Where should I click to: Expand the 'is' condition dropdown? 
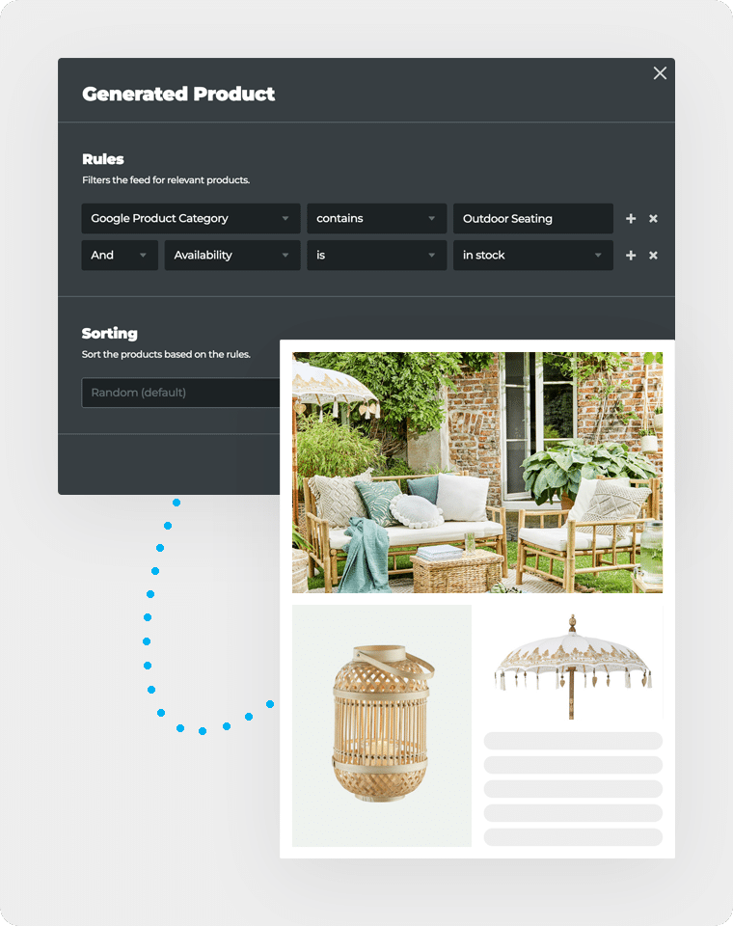(x=376, y=256)
